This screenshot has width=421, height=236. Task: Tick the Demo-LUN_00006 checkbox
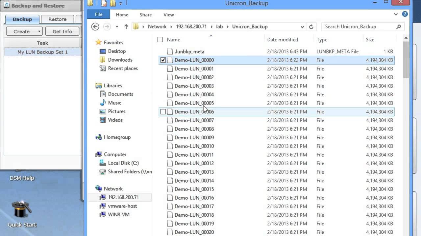point(163,112)
